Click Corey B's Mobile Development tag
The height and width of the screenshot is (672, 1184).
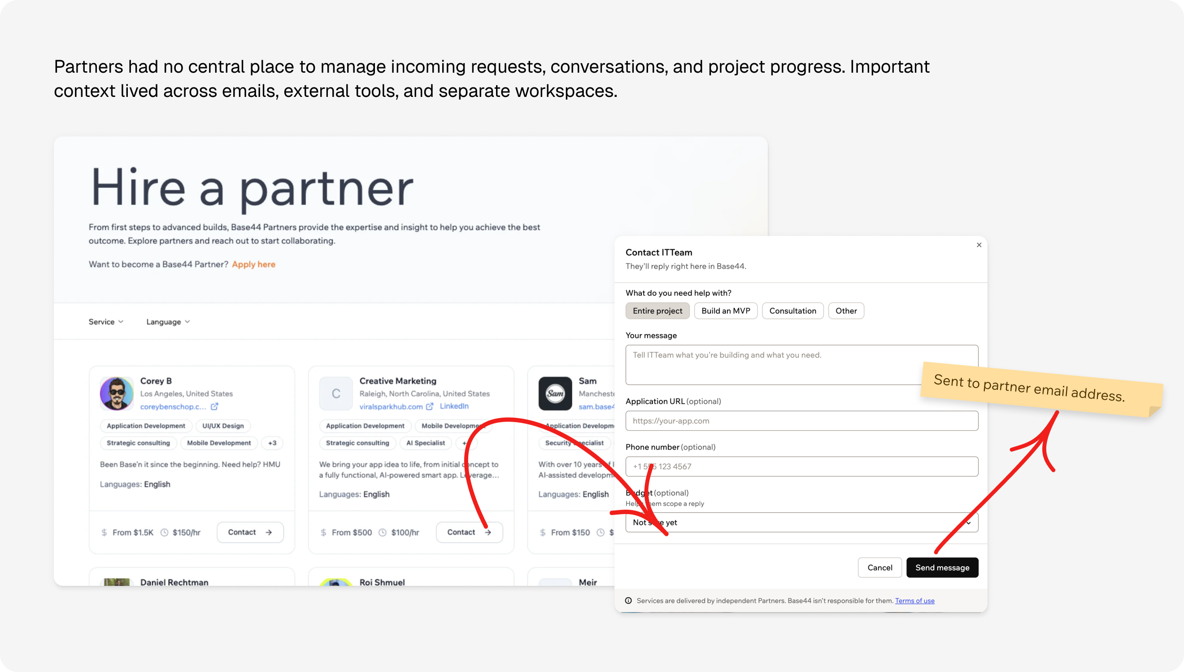[219, 443]
